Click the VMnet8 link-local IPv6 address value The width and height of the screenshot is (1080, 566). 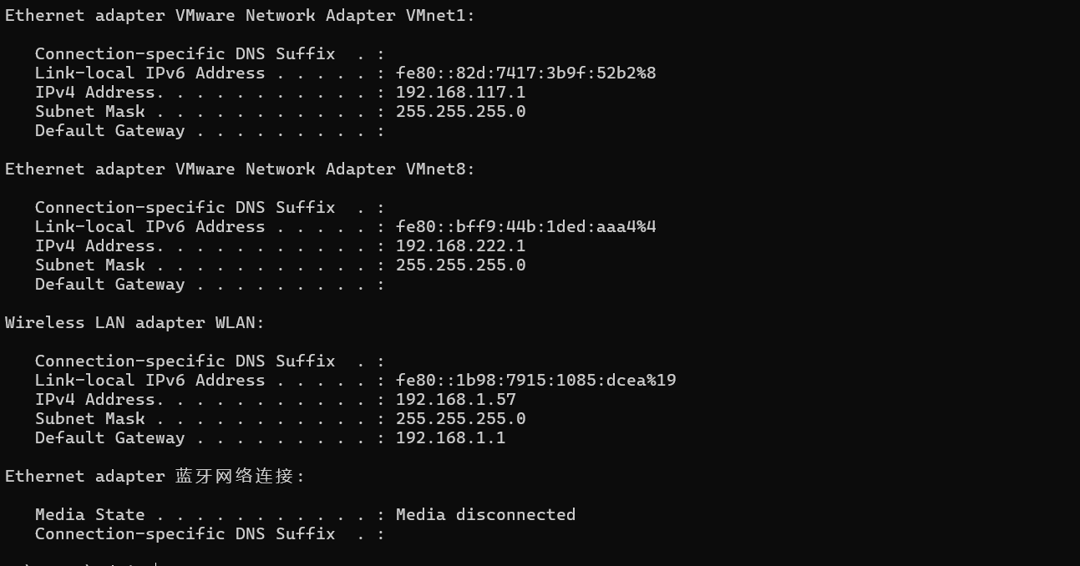pyautogui.click(x=525, y=226)
